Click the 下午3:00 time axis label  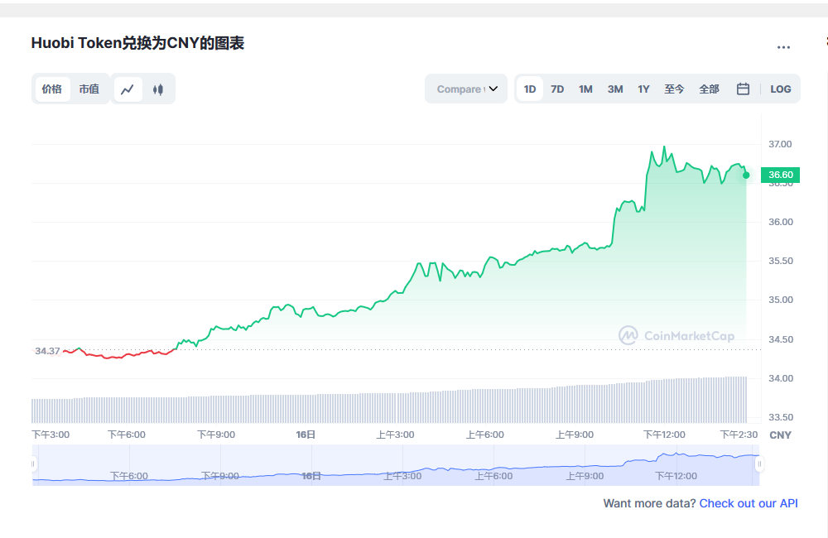click(51, 435)
